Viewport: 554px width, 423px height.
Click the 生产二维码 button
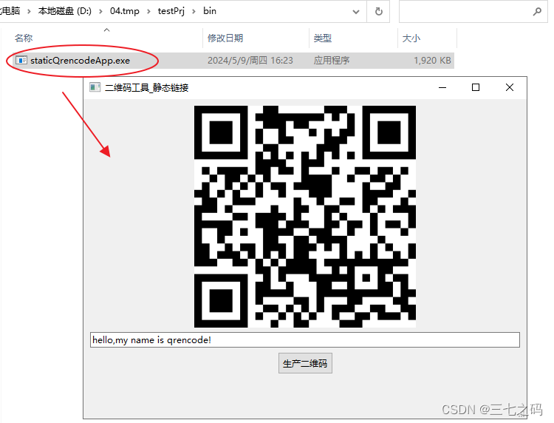click(305, 363)
